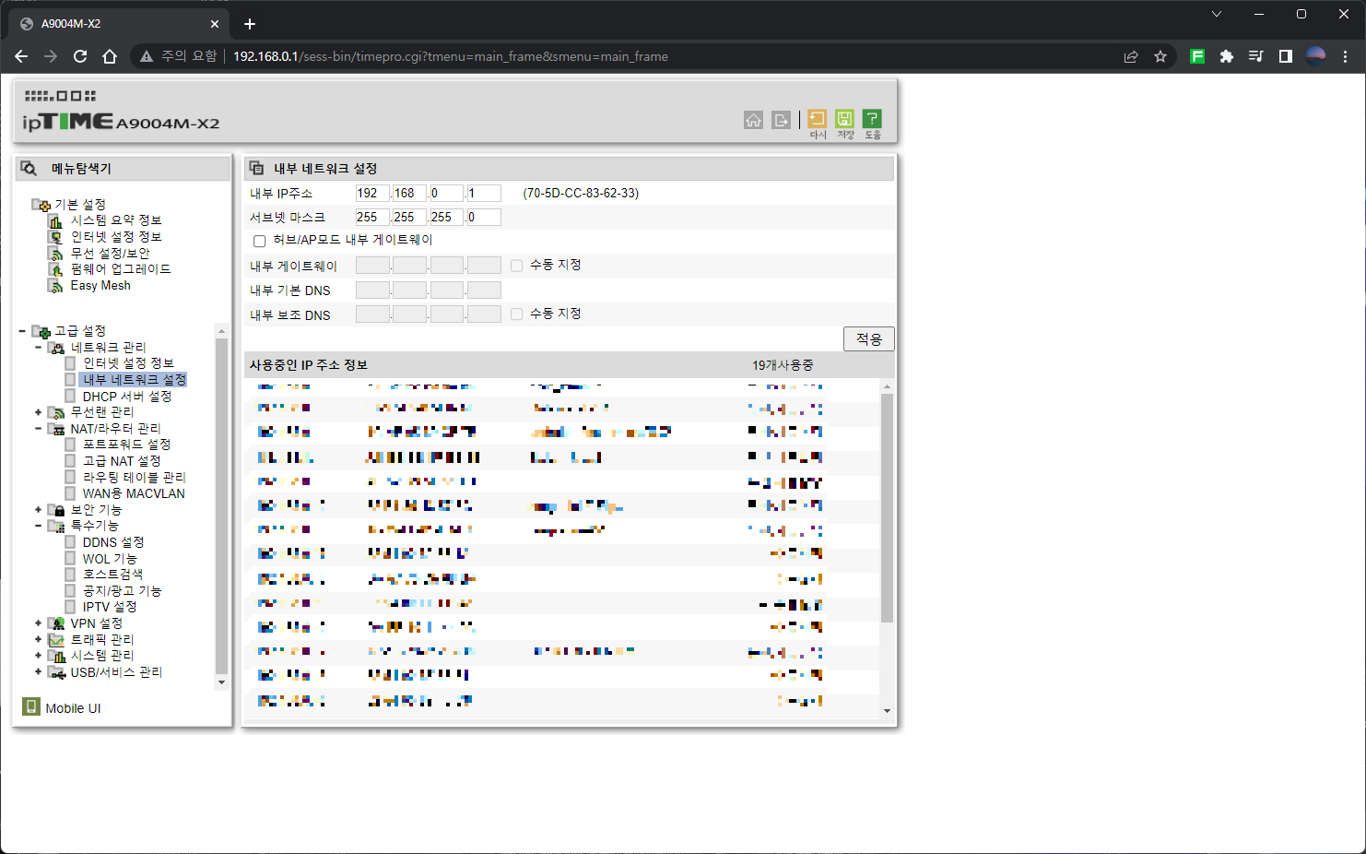
Task: Click the 저장 (Save) floppy disk icon
Action: (x=844, y=119)
